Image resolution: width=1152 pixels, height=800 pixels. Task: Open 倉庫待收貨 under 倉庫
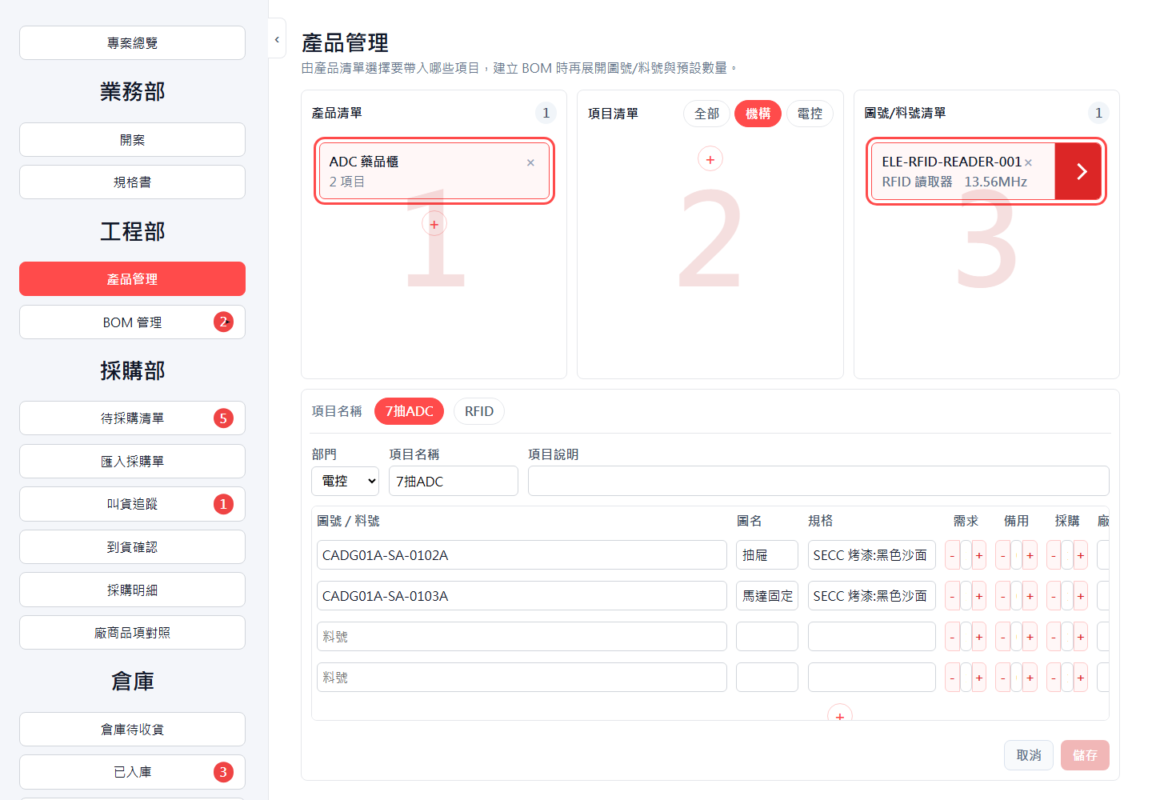point(132,730)
